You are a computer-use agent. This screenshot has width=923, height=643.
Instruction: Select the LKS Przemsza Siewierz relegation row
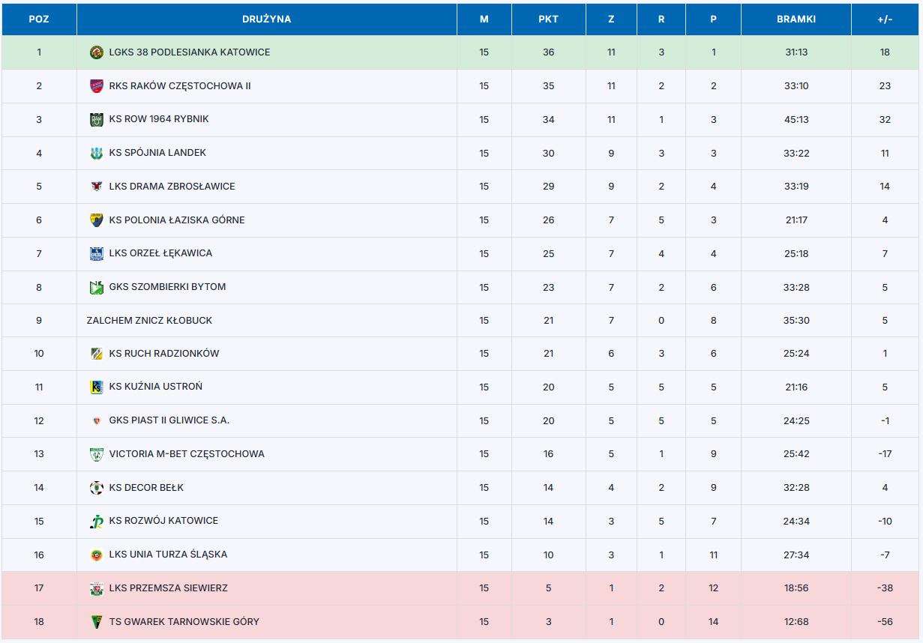(461, 588)
